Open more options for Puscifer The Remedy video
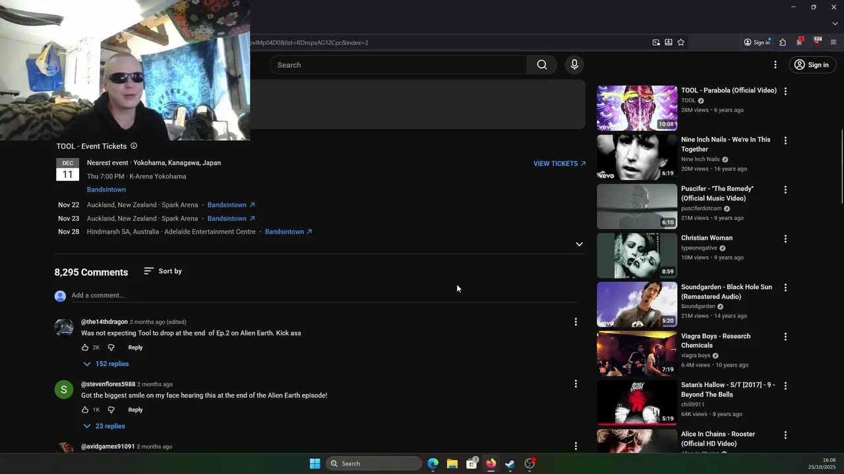 point(785,190)
